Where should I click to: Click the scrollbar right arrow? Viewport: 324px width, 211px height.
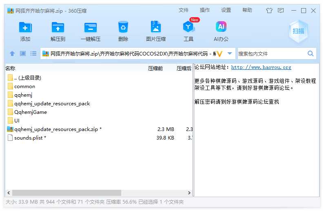tap(189, 193)
